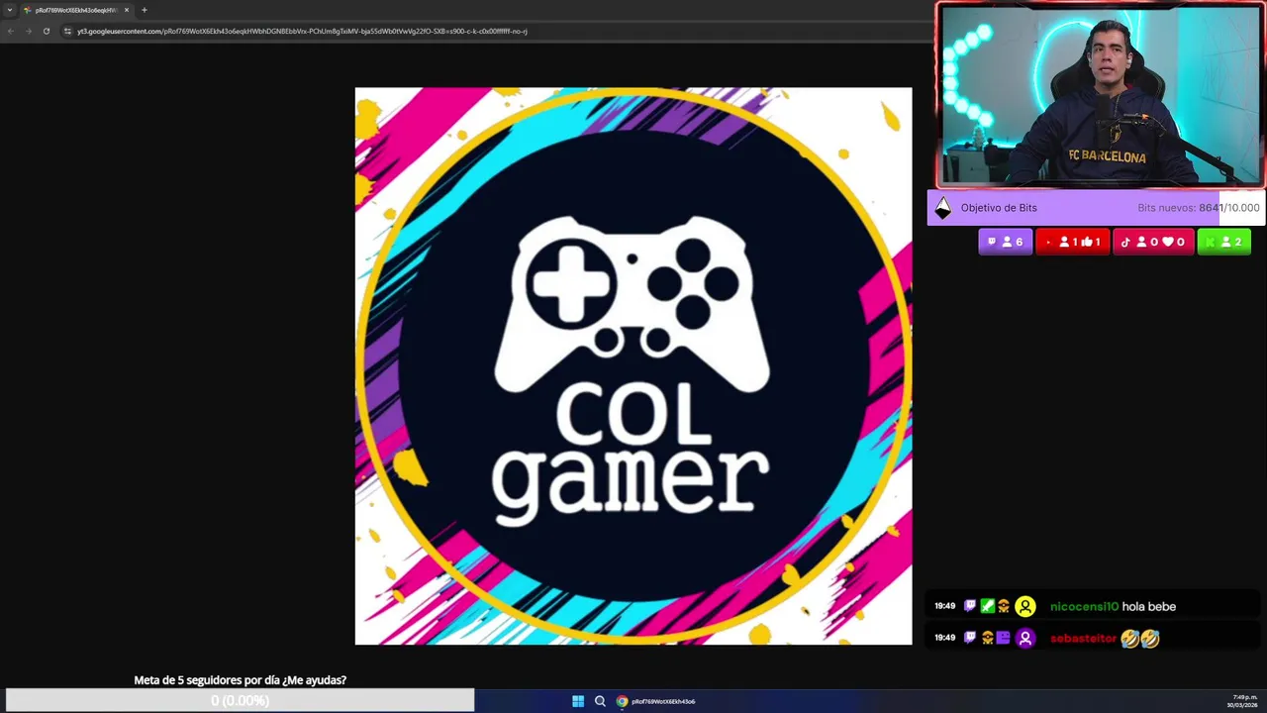Go forward in the browser
This screenshot has height=713, width=1267.
pos(28,31)
